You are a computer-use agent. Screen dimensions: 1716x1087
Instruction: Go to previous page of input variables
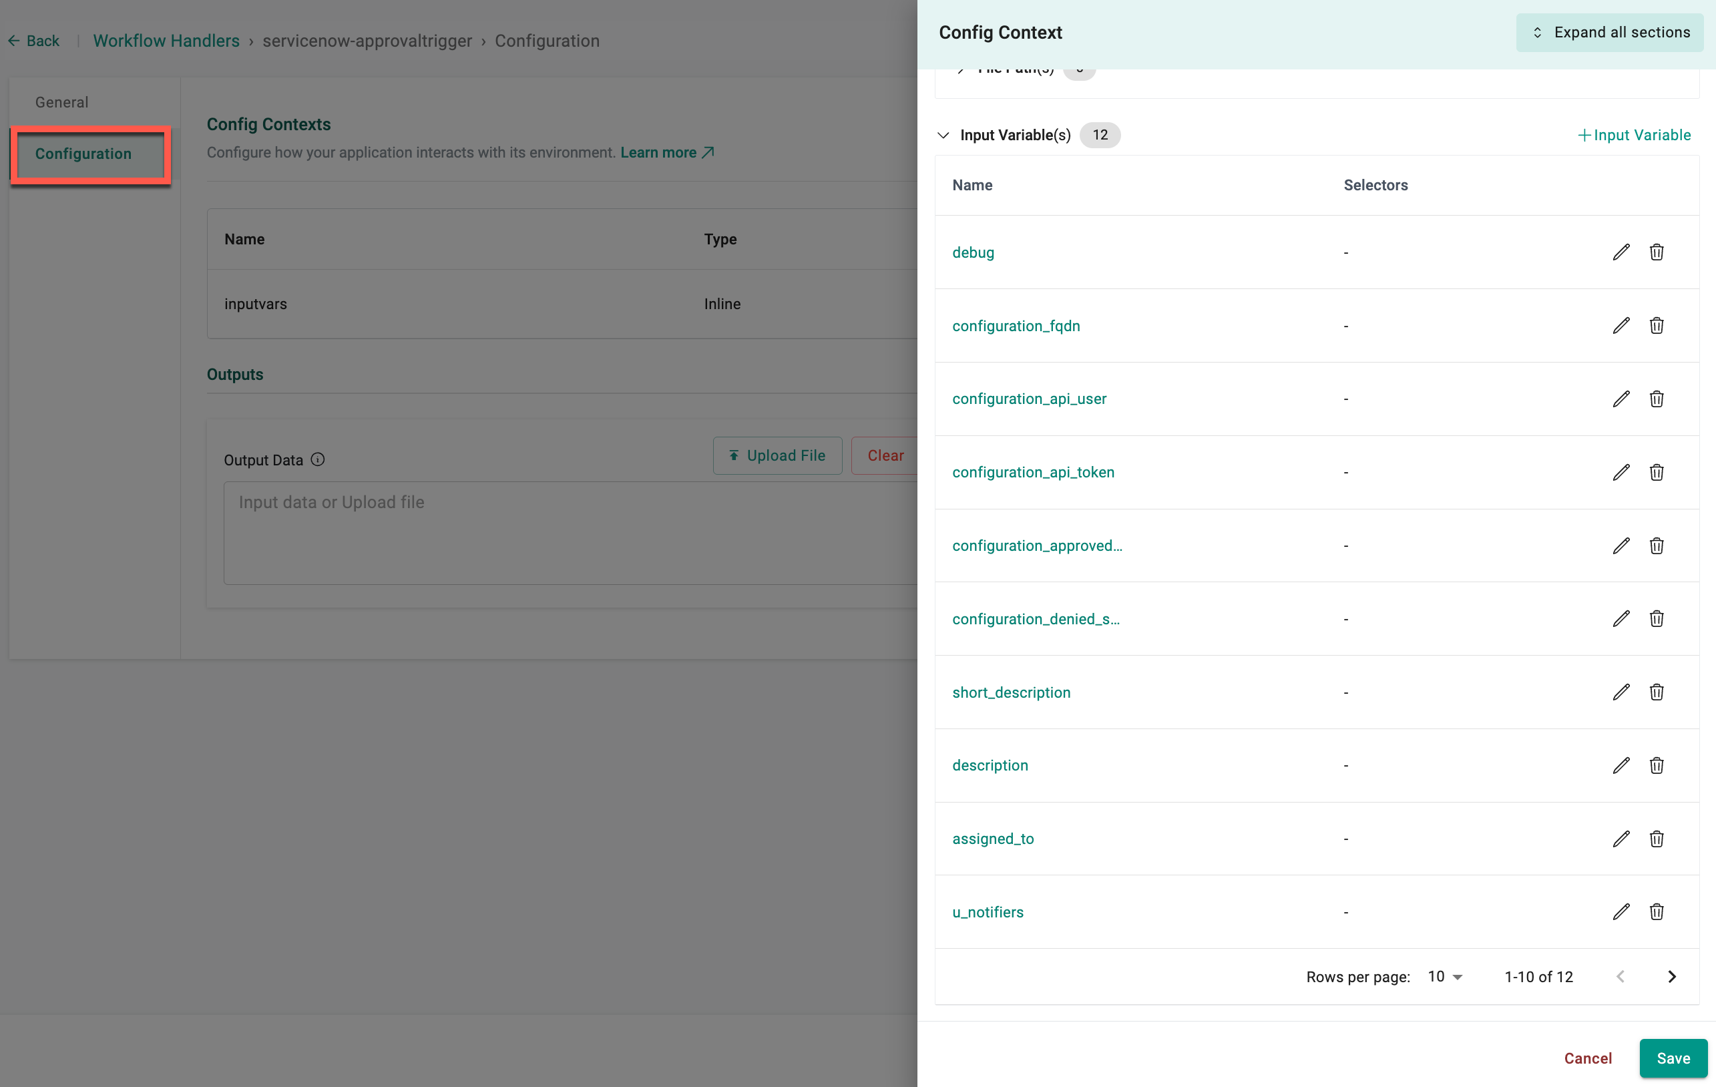1620,977
